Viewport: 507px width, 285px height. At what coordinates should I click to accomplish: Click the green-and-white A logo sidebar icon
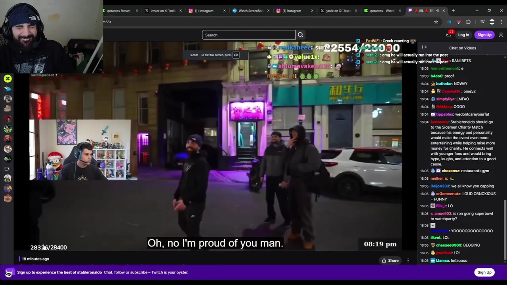coord(8,159)
